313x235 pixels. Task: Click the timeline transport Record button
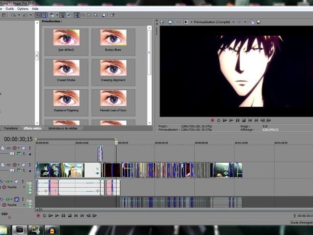coord(38,216)
